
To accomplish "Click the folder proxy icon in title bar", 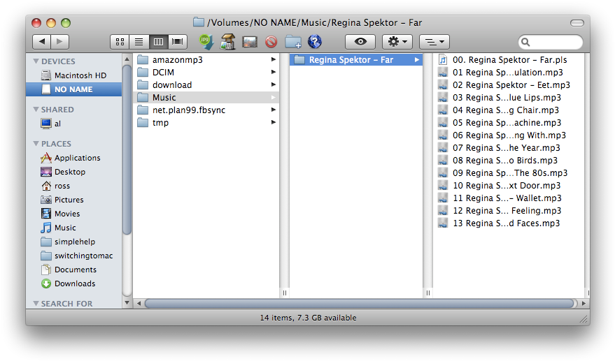I will tap(199, 22).
